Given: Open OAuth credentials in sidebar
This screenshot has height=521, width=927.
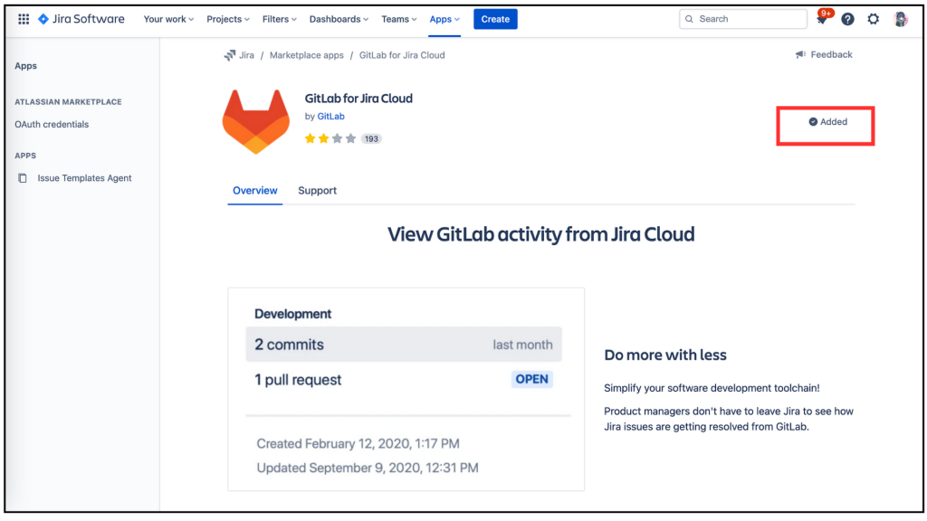Looking at the screenshot, I should [x=52, y=124].
